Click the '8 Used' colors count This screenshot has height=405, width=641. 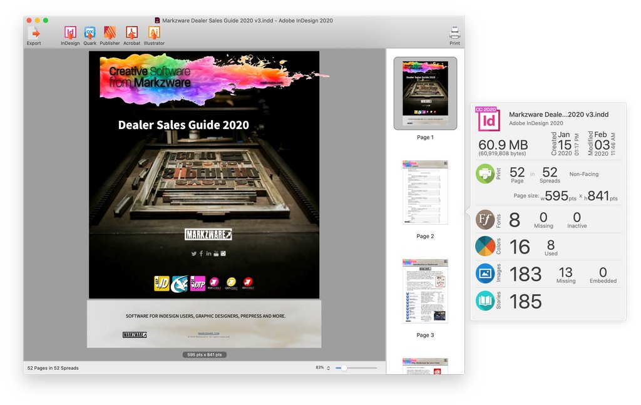551,248
